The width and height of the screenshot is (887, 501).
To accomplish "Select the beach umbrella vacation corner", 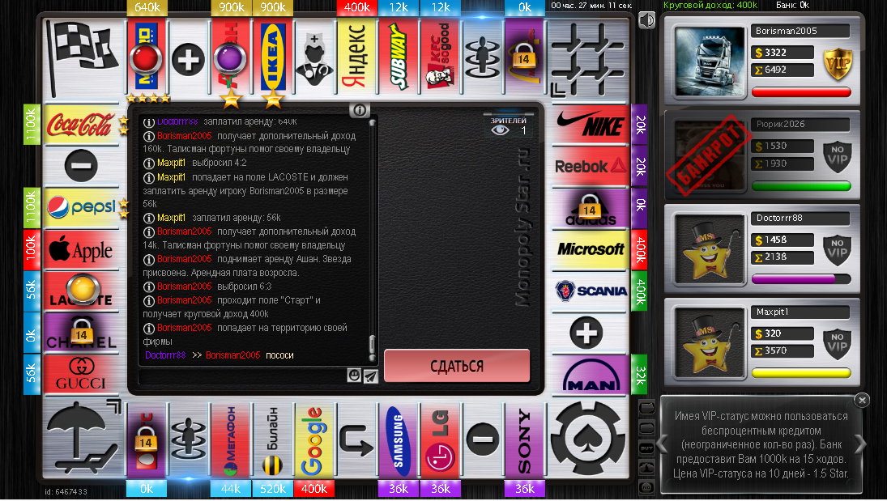I will (83, 436).
